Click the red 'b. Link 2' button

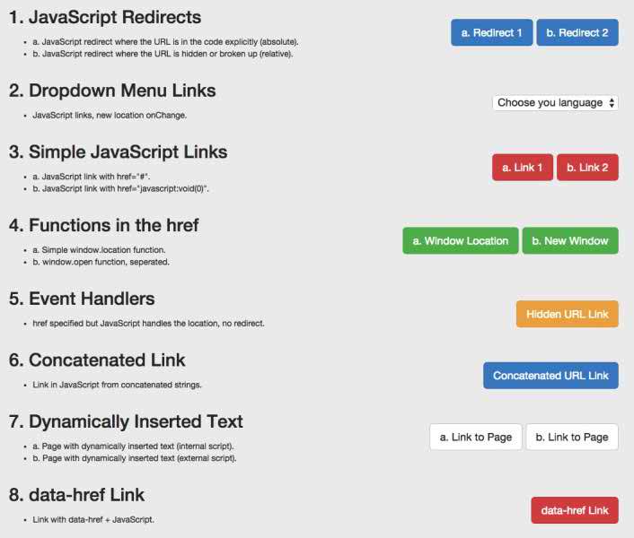(587, 167)
